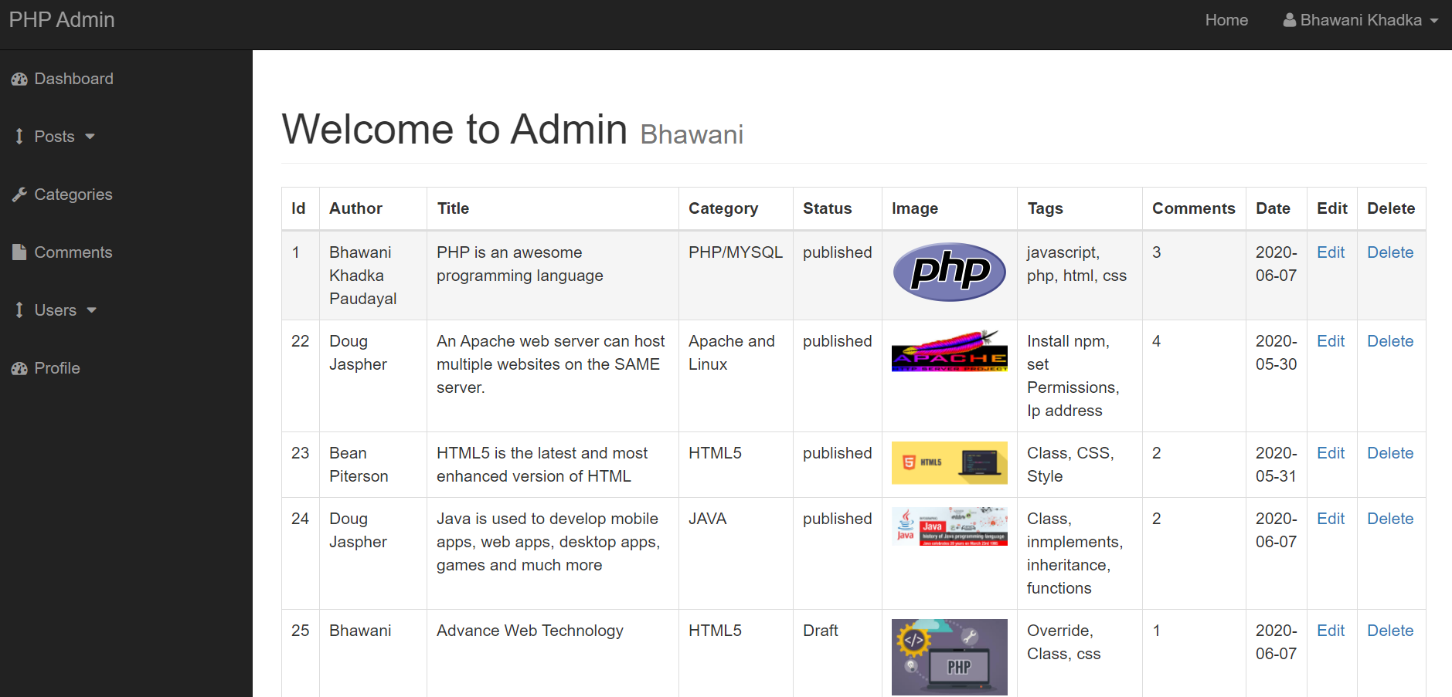The height and width of the screenshot is (697, 1452).
Task: Edit the Advance Web Technology draft post
Action: 1330,631
